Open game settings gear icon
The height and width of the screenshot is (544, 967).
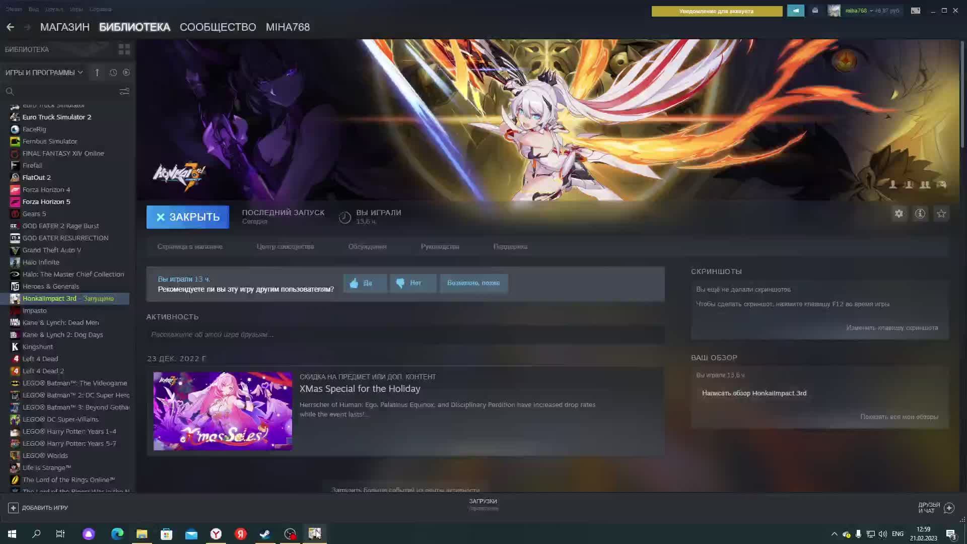(899, 214)
